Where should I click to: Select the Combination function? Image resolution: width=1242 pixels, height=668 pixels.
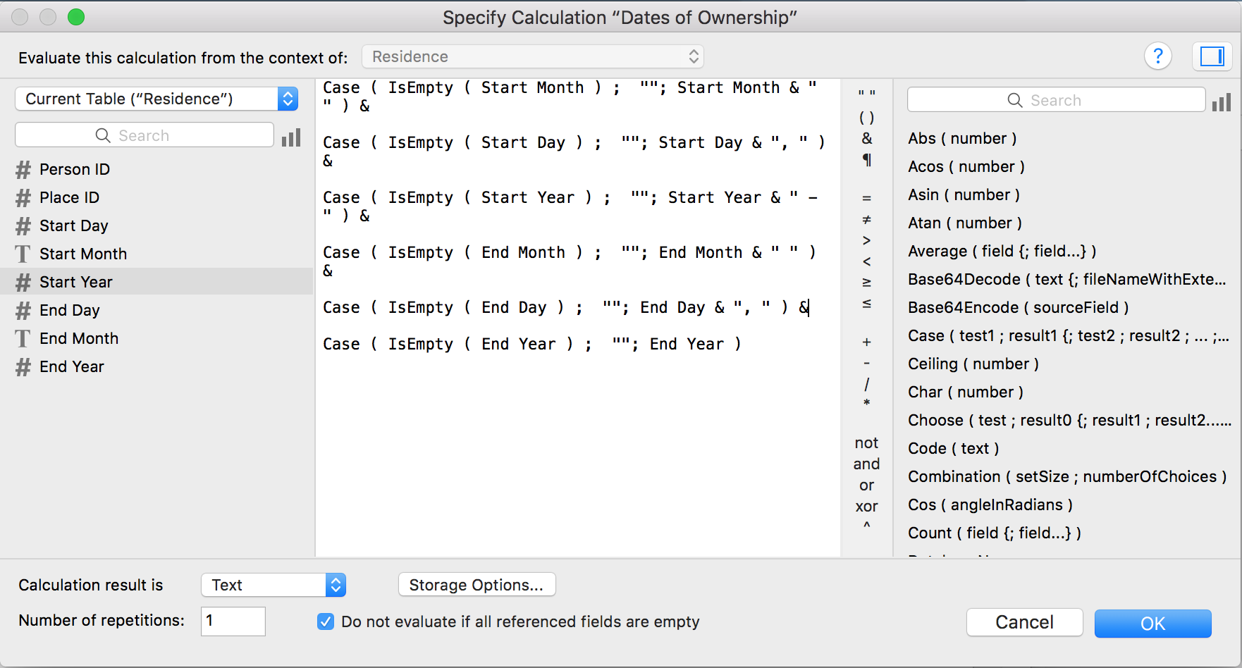[1067, 477]
